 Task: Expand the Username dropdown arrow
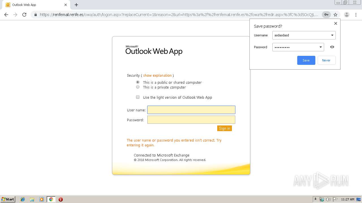click(332, 35)
